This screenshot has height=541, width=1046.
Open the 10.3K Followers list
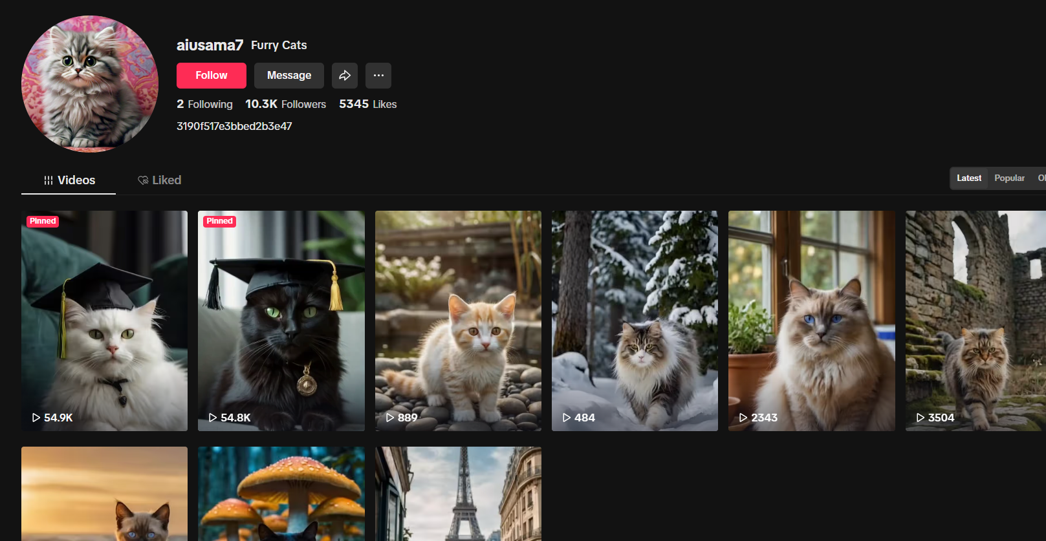[x=285, y=104]
